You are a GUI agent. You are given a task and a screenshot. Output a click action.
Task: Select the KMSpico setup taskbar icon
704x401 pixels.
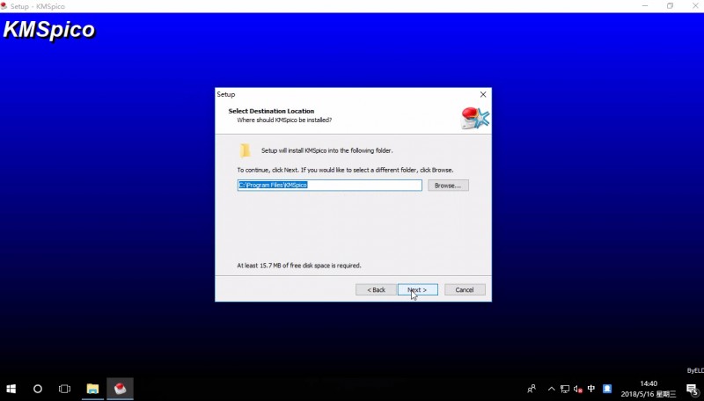pos(120,389)
